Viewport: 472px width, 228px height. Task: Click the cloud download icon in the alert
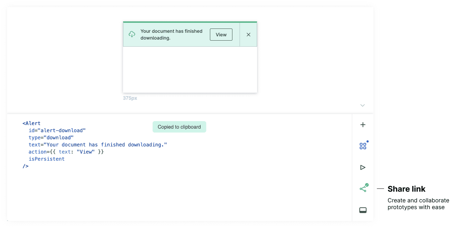[132, 35]
